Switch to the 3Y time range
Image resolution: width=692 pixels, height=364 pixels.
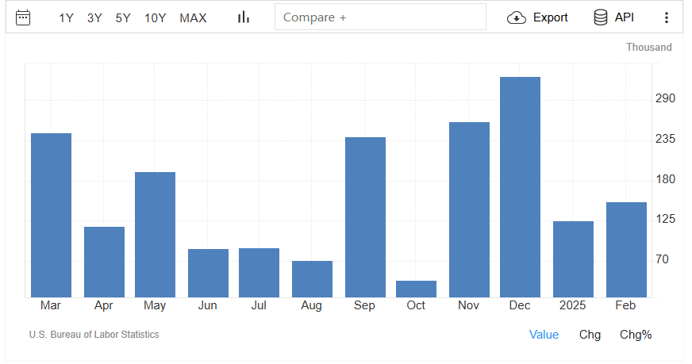[94, 17]
